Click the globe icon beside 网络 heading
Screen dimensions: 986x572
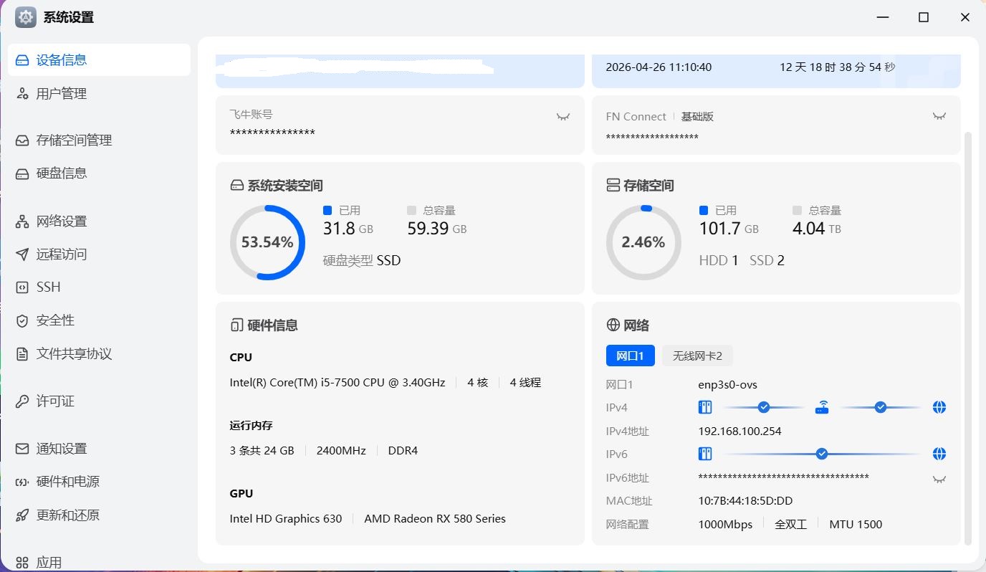[613, 325]
